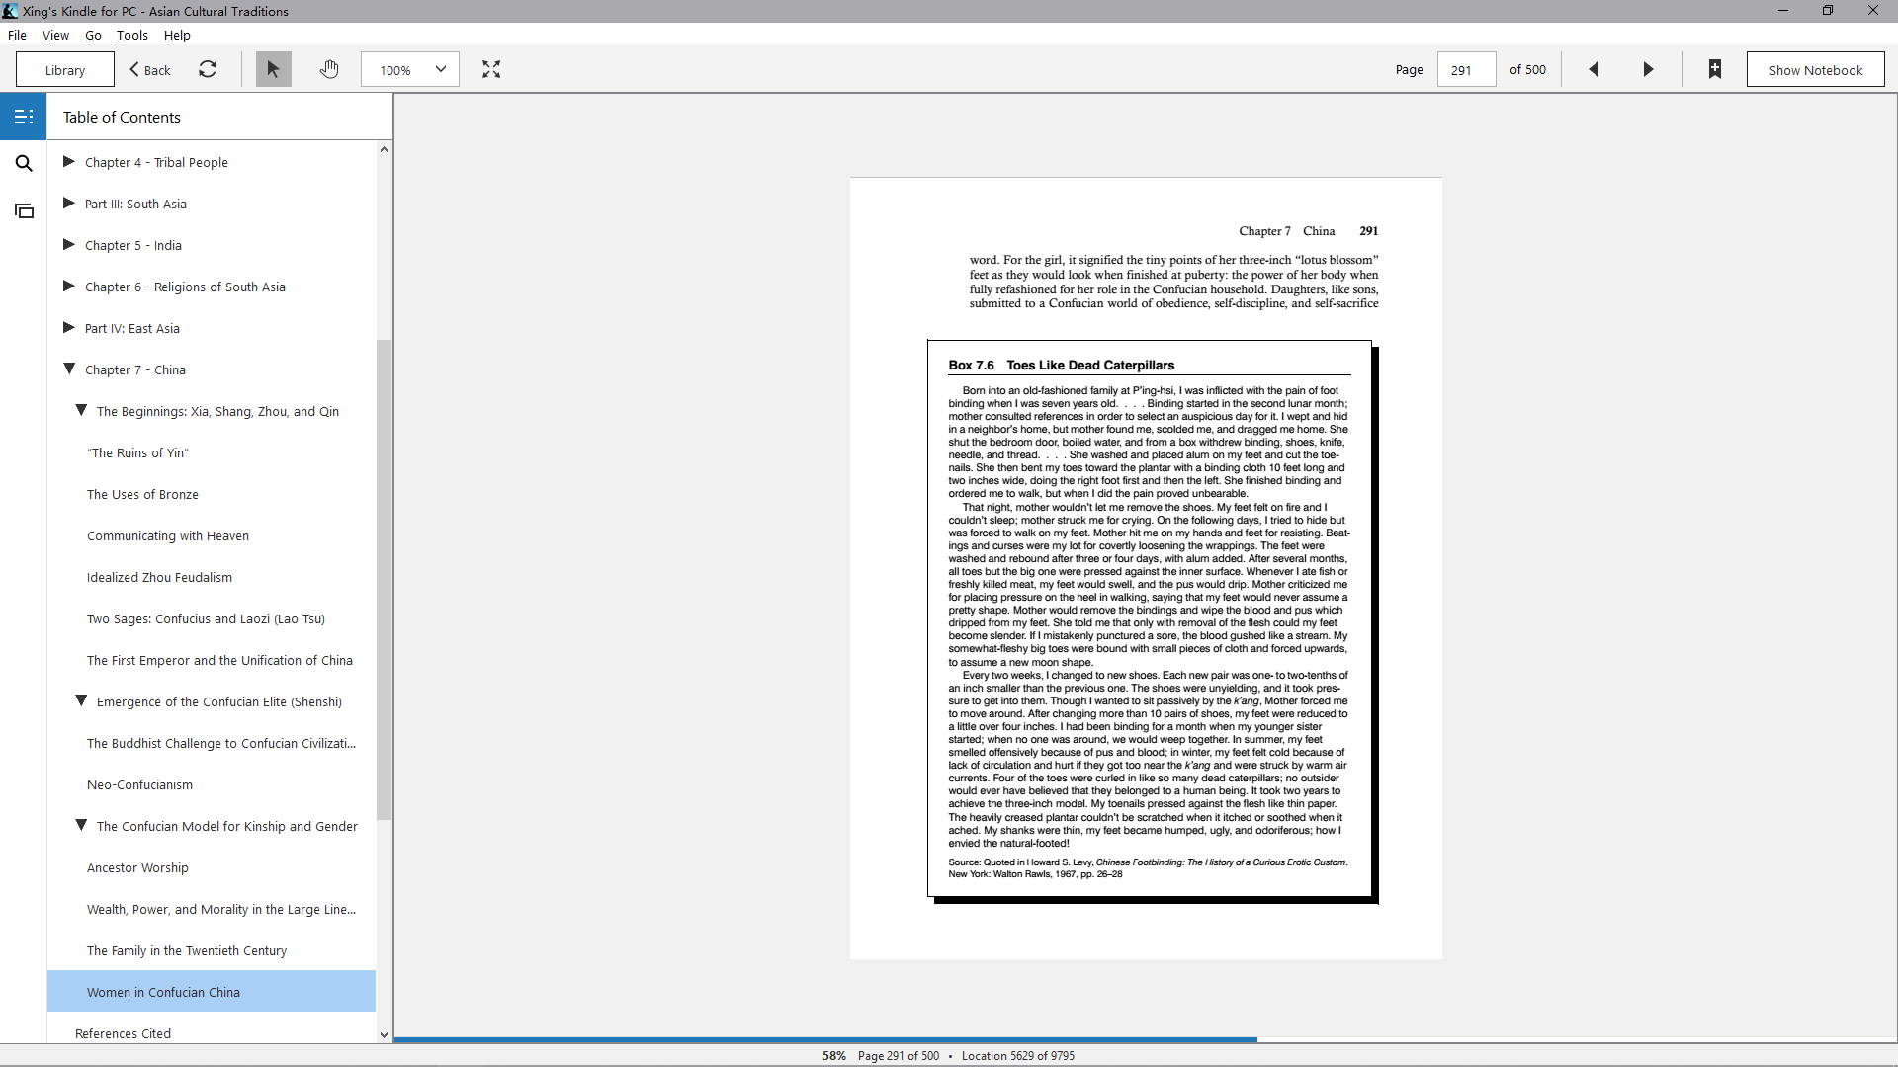Open the zoom level dropdown
Screen dimensions: 1898x1067
coord(410,69)
